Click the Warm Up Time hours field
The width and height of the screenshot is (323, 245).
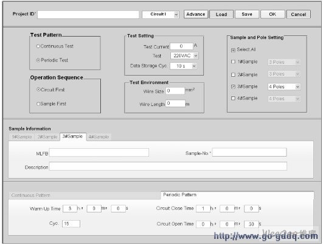pos(70,208)
